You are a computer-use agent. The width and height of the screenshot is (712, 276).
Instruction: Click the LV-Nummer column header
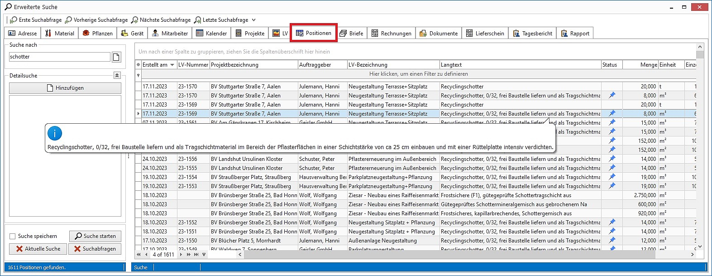click(193, 65)
